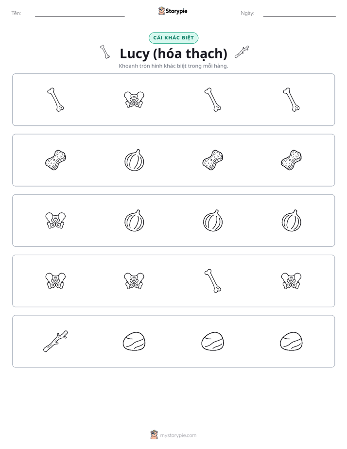Click the middle stone in the bottom row

(x=213, y=341)
